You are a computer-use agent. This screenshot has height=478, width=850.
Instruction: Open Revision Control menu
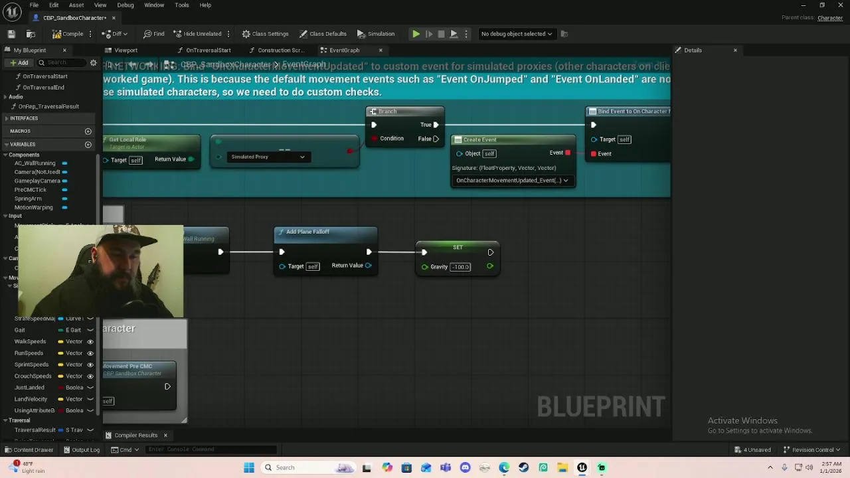coord(811,450)
